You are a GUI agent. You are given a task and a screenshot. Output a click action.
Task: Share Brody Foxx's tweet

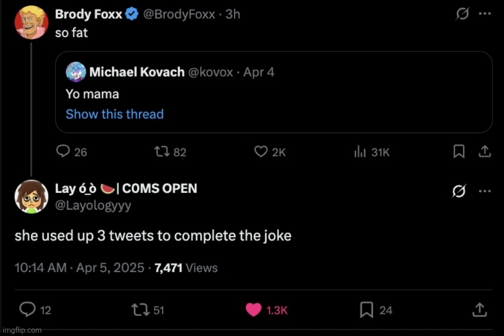[x=482, y=152]
